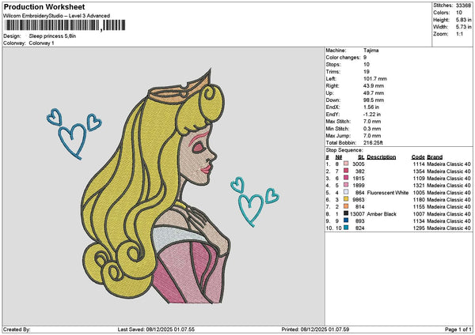Image resolution: width=475 pixels, height=335 pixels.
Task: Click the Machine value 'Tajima'
Action: [x=371, y=51]
